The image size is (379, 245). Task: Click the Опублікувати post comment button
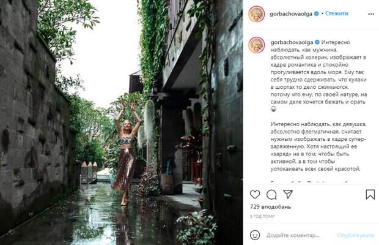click(356, 235)
